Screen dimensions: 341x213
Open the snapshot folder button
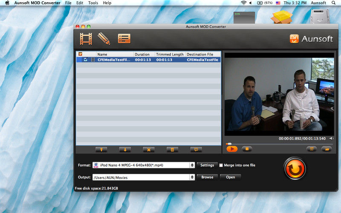pos(327,149)
